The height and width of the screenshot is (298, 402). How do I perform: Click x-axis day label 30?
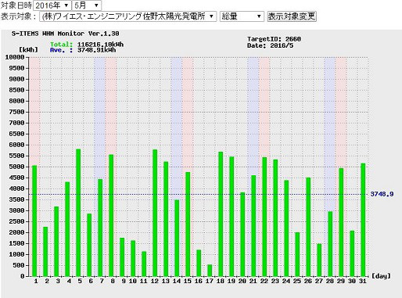tap(352, 281)
